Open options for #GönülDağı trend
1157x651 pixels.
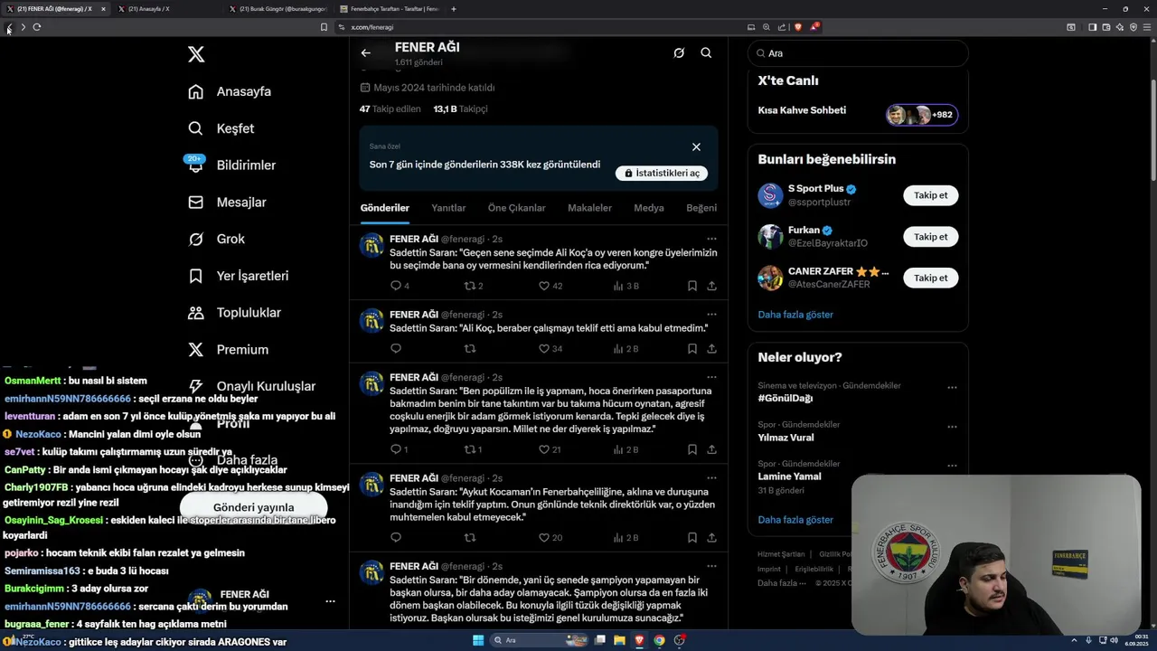[x=952, y=387]
